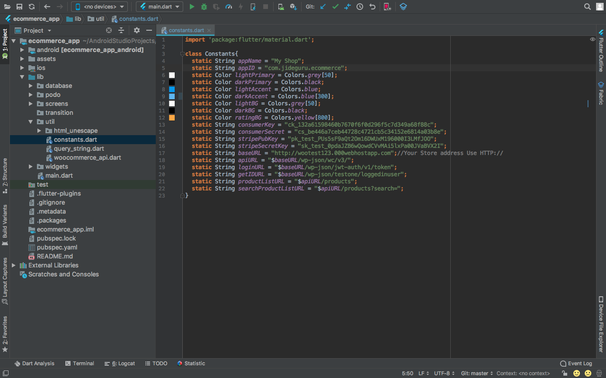Expand the android folder
The height and width of the screenshot is (378, 606).
[x=22, y=50]
